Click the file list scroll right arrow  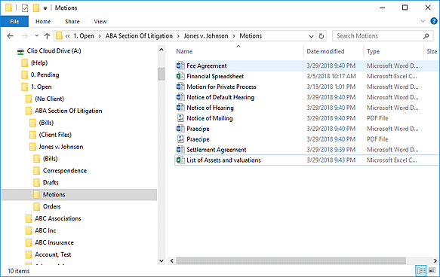[435, 260]
